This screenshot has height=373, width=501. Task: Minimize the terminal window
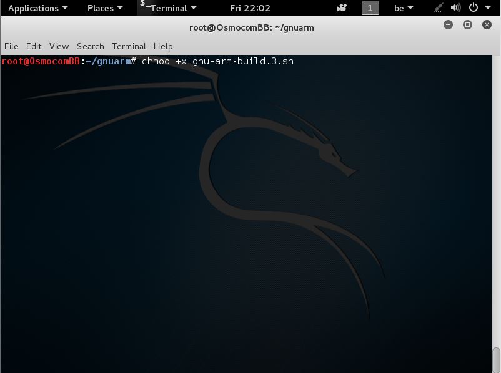(x=448, y=24)
